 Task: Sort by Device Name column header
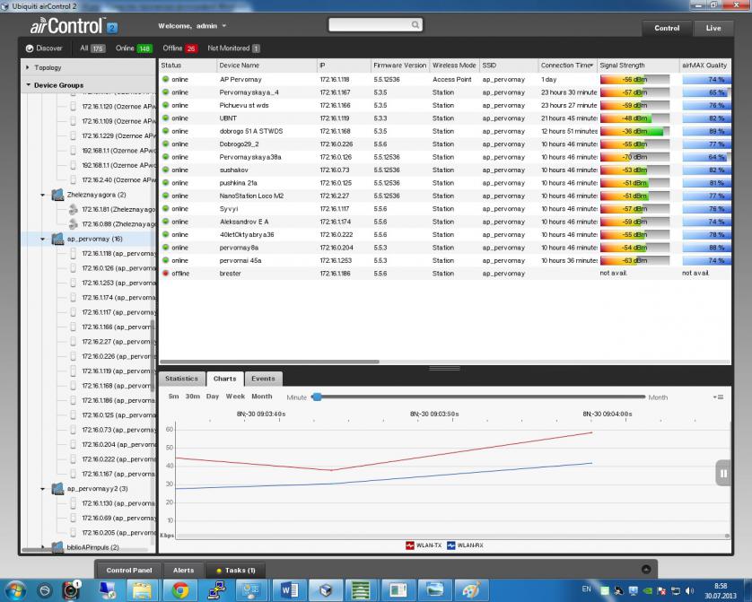pos(266,65)
